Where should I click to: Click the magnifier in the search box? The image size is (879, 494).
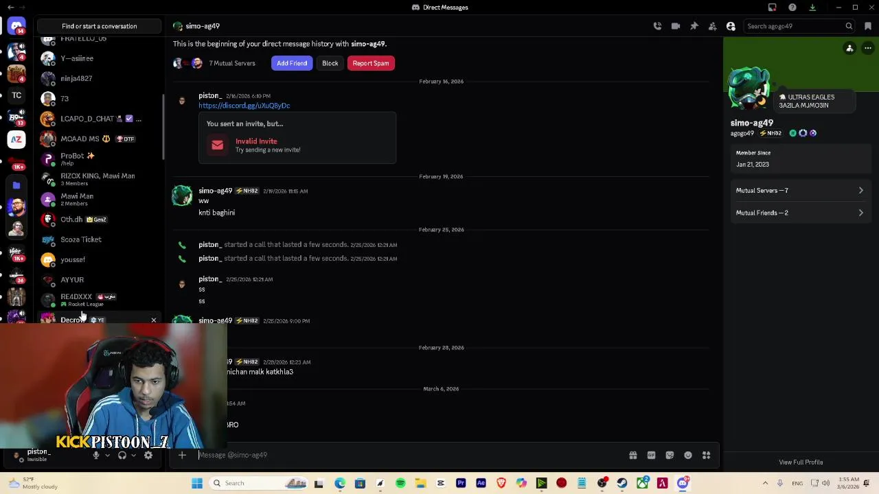pos(849,26)
